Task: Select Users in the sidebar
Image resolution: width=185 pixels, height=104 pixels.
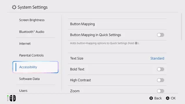Action: point(23,91)
